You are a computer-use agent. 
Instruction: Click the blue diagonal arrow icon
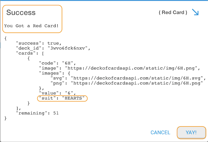click(195, 12)
